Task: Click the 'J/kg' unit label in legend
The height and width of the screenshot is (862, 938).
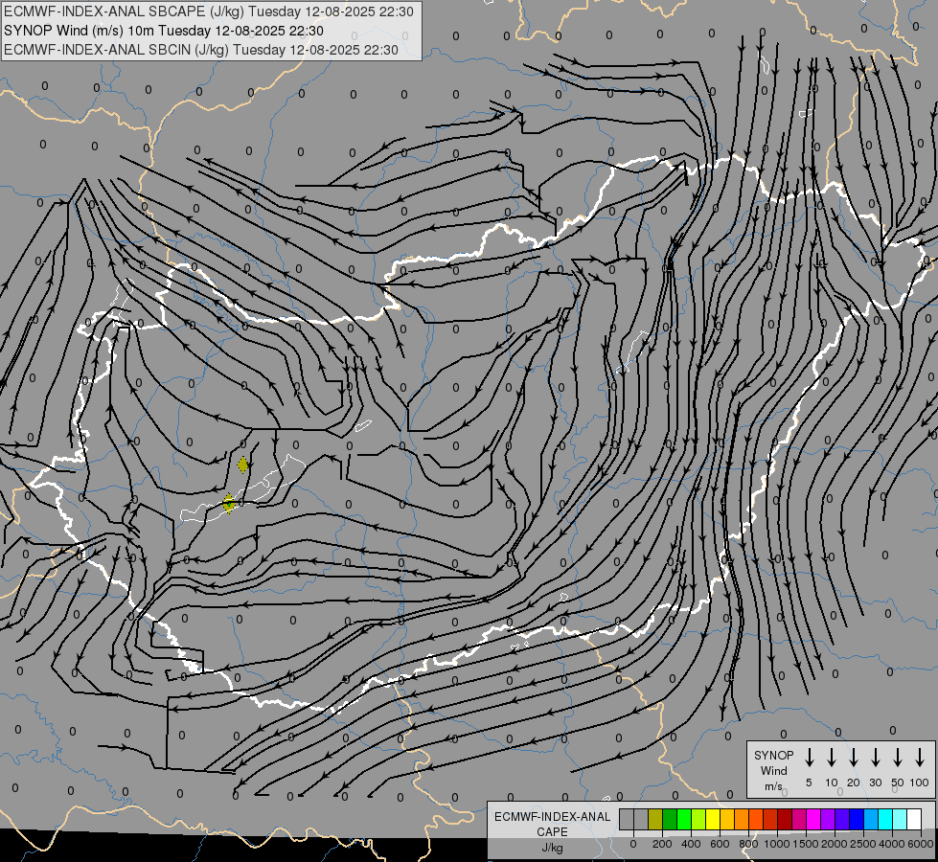Action: point(552,848)
